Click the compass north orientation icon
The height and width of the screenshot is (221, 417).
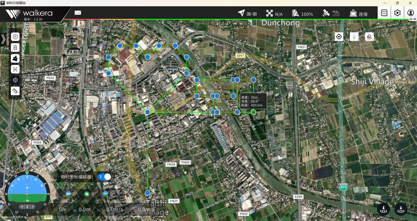[x=354, y=37]
